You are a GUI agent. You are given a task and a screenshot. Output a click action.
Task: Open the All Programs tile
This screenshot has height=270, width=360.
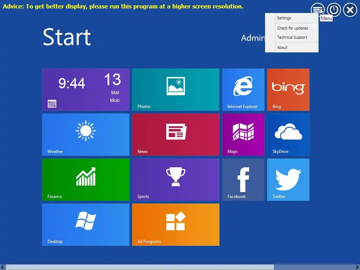[x=176, y=225]
